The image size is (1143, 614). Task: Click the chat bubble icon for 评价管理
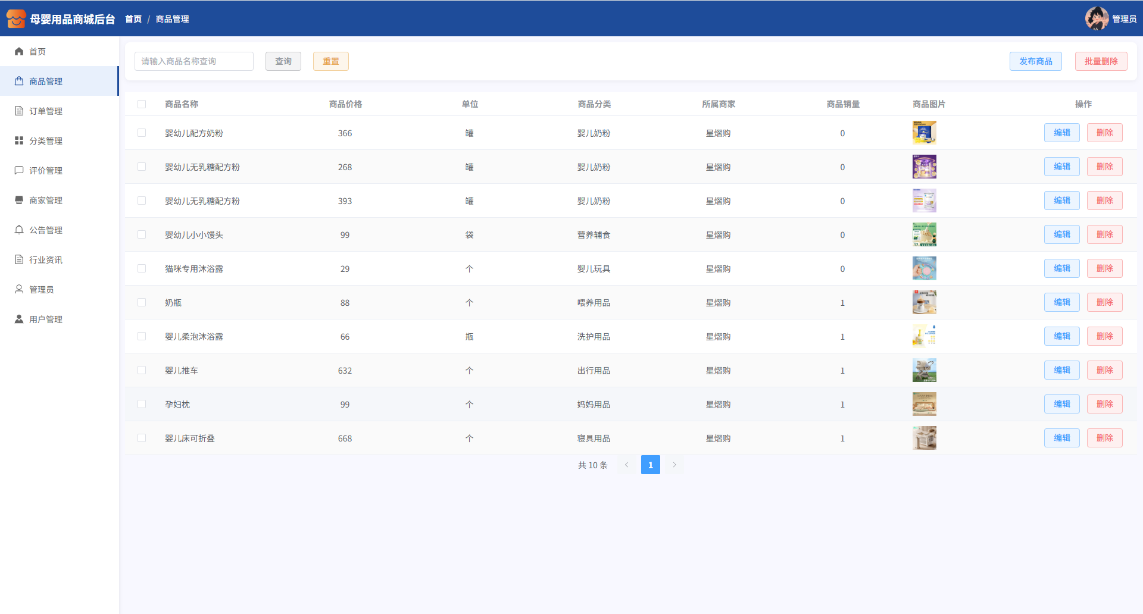[19, 171]
